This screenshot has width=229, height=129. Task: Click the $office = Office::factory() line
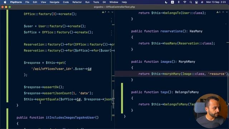(x=58, y=32)
